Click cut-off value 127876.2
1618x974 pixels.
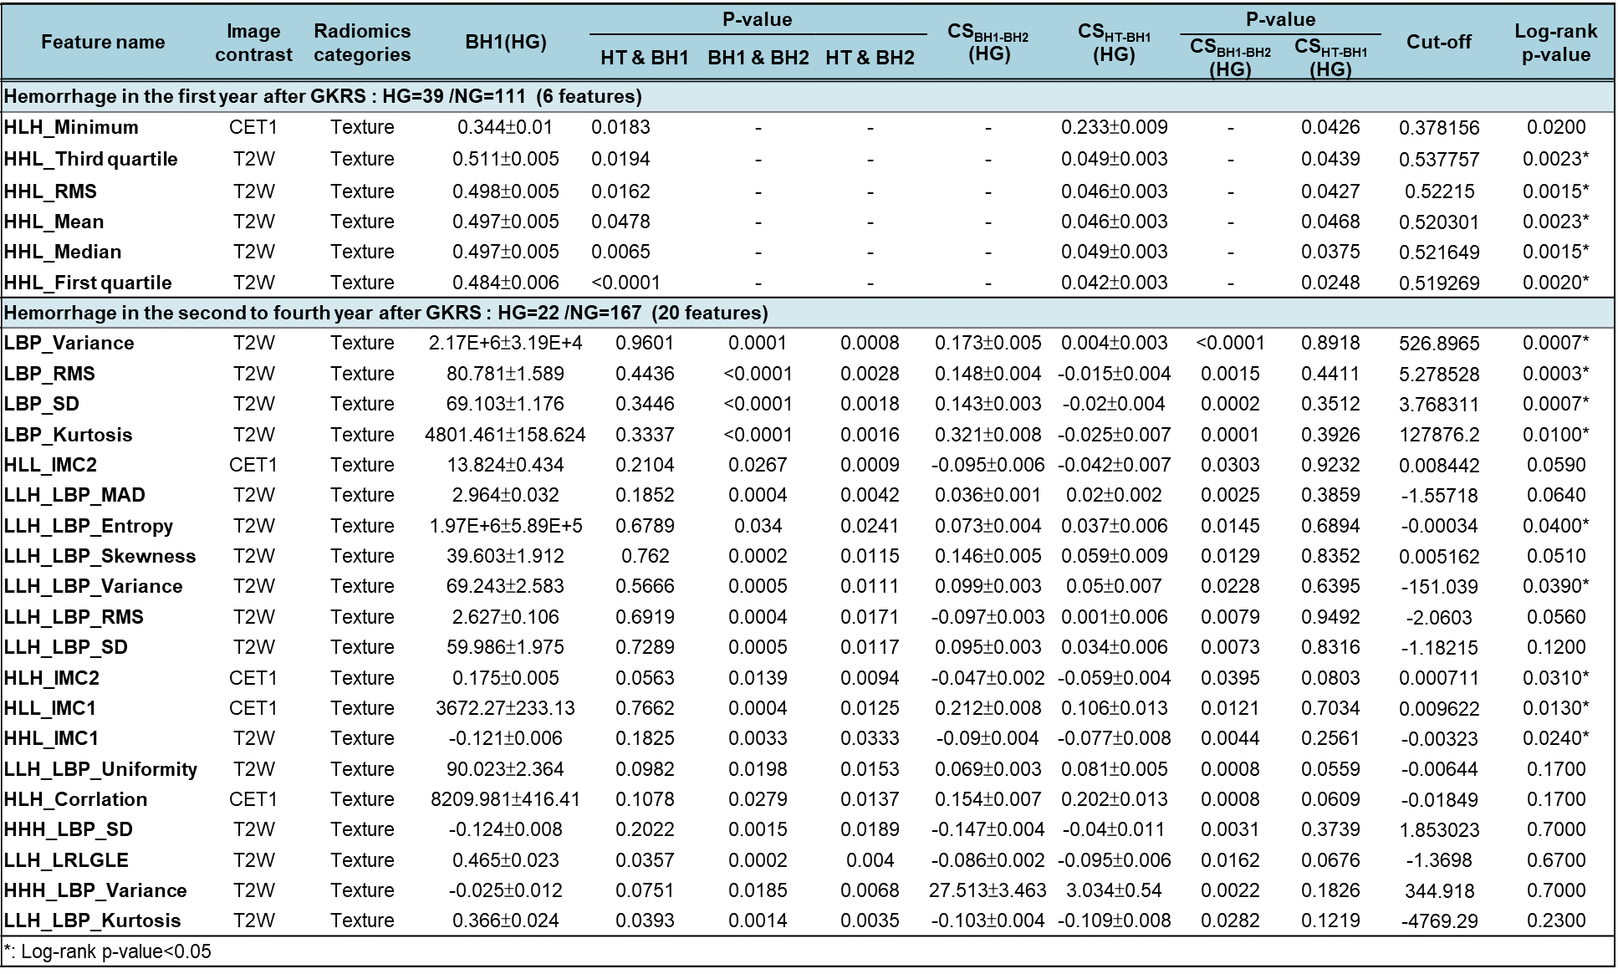1438,435
